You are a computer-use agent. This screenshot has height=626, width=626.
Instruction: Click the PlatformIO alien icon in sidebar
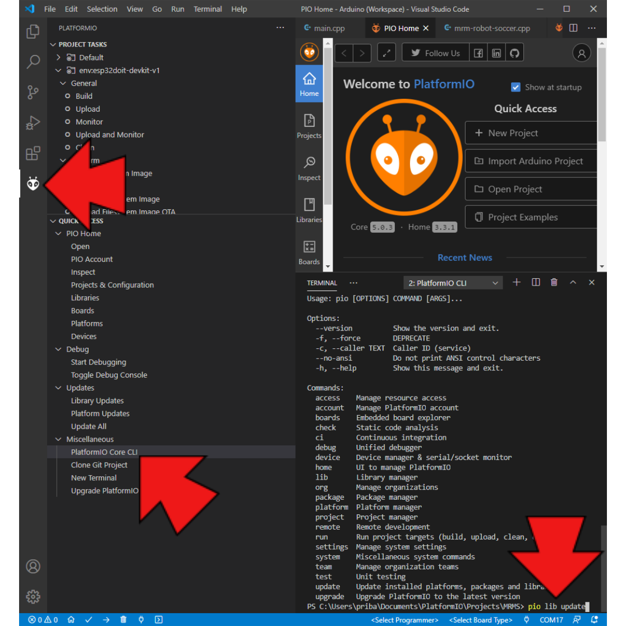click(x=33, y=183)
